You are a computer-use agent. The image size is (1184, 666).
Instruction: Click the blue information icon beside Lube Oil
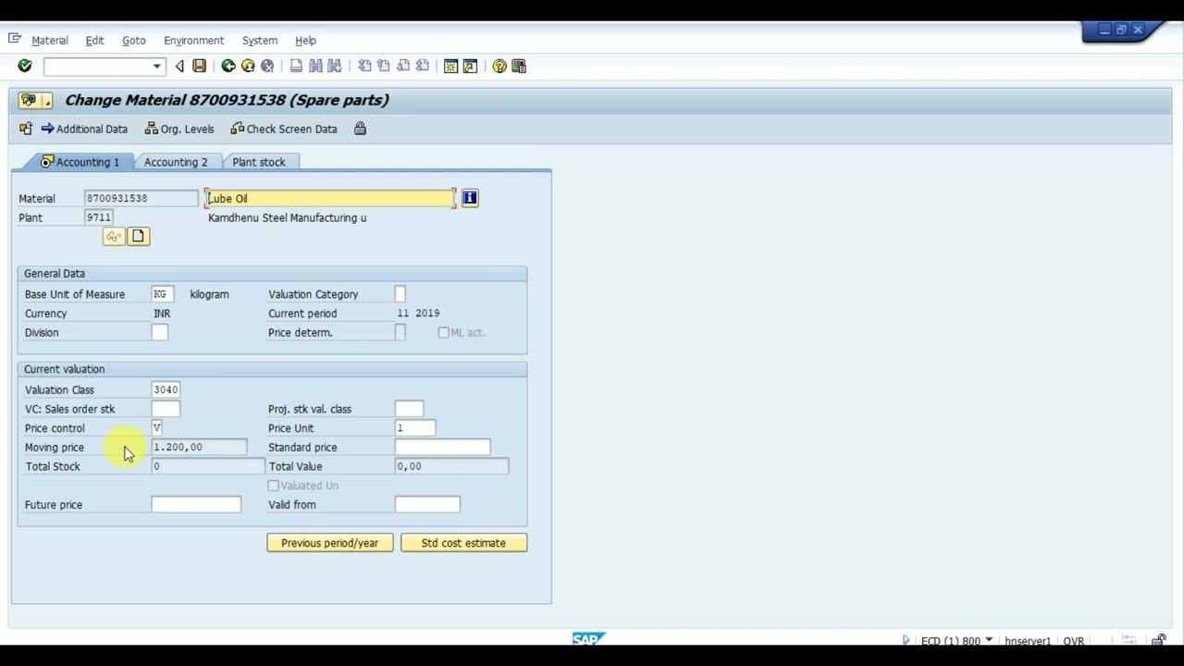point(470,198)
